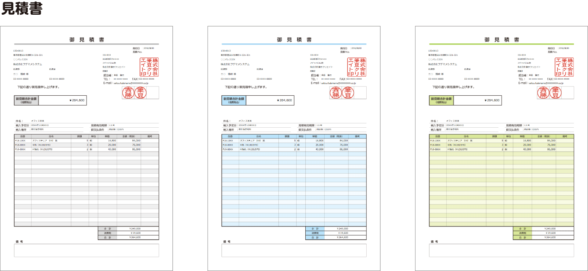Click the 見積書 heading at top
This screenshot has width=588, height=271.
(22, 10)
